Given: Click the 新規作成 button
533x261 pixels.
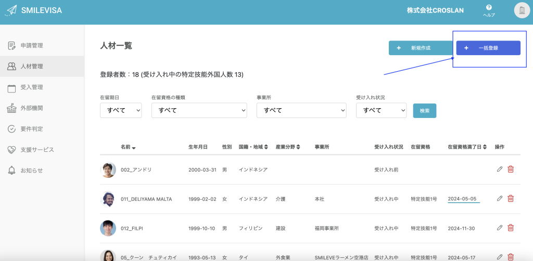Looking at the screenshot, I should 421,48.
